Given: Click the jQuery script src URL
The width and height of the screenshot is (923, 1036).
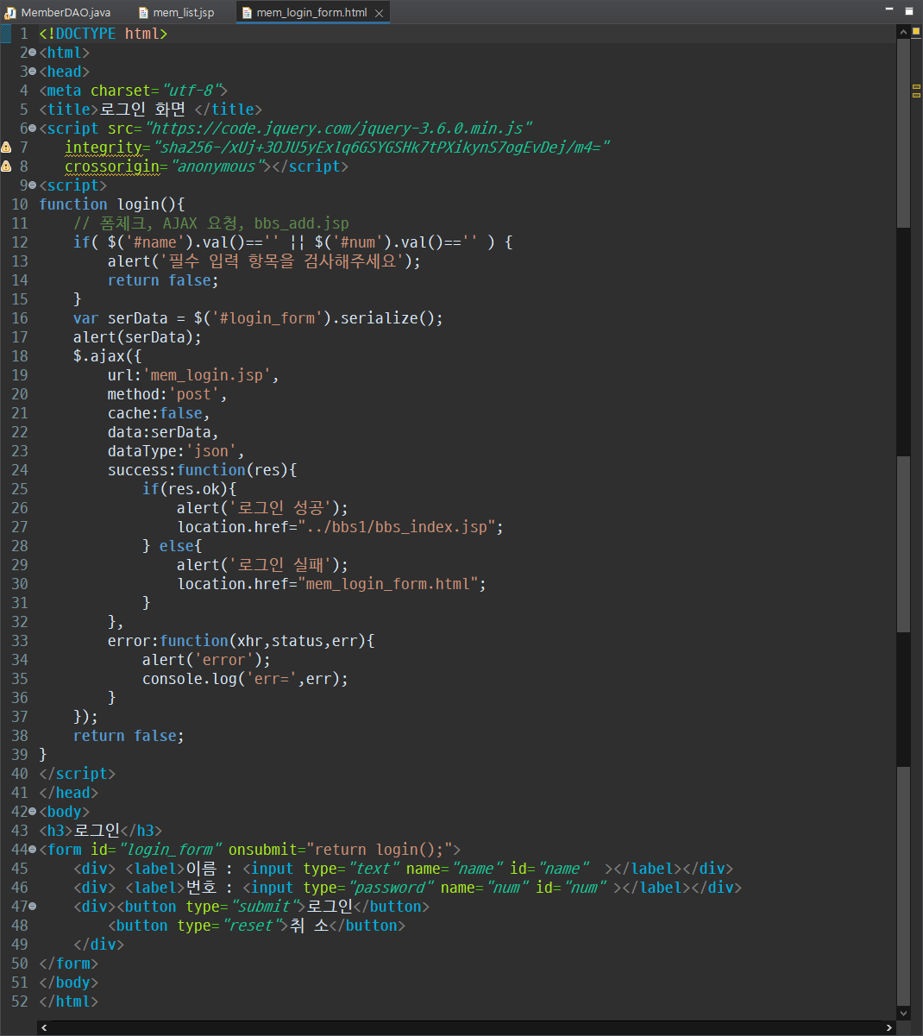Looking at the screenshot, I should [x=337, y=129].
